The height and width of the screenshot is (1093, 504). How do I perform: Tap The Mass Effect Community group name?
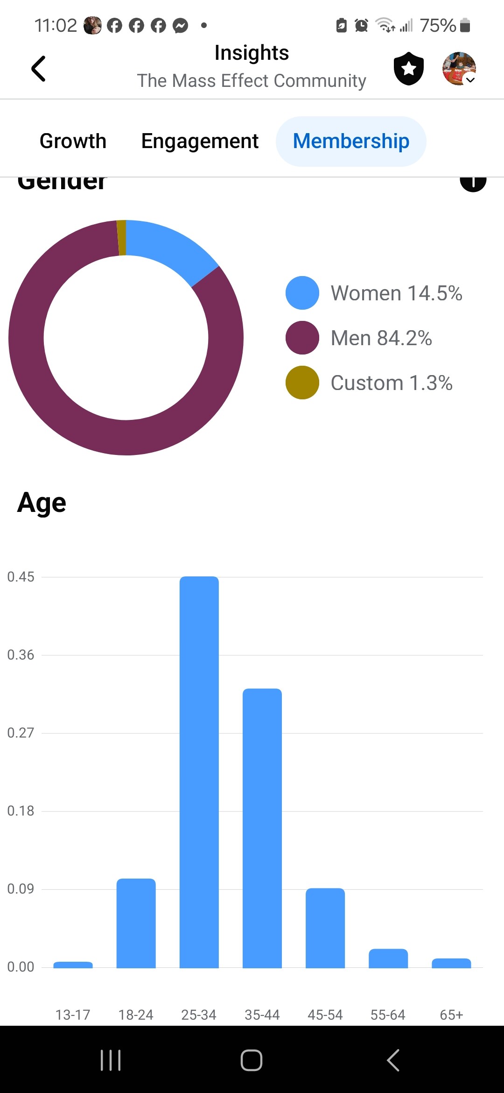click(x=252, y=81)
